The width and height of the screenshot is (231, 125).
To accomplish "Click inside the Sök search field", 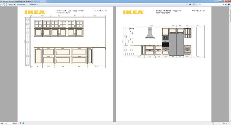I will (210, 4).
